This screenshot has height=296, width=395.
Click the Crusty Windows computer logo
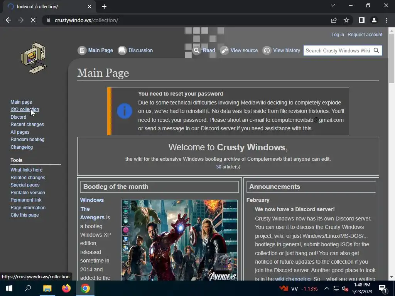(x=34, y=58)
